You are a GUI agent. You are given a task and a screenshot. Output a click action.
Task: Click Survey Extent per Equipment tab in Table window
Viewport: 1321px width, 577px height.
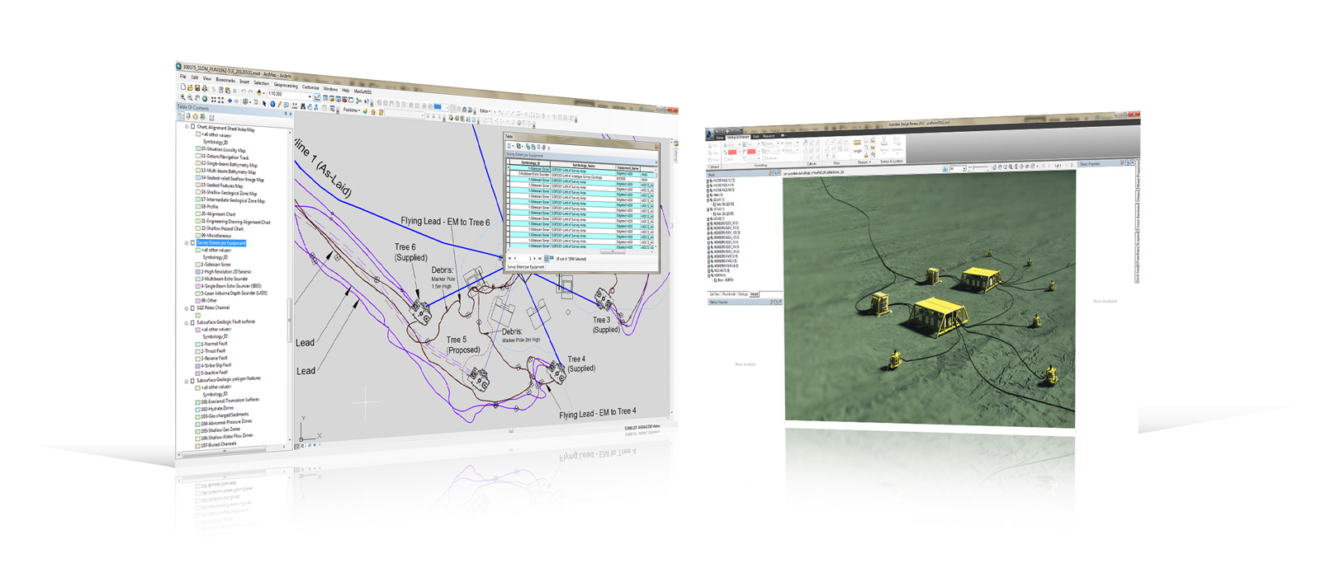pos(526,267)
